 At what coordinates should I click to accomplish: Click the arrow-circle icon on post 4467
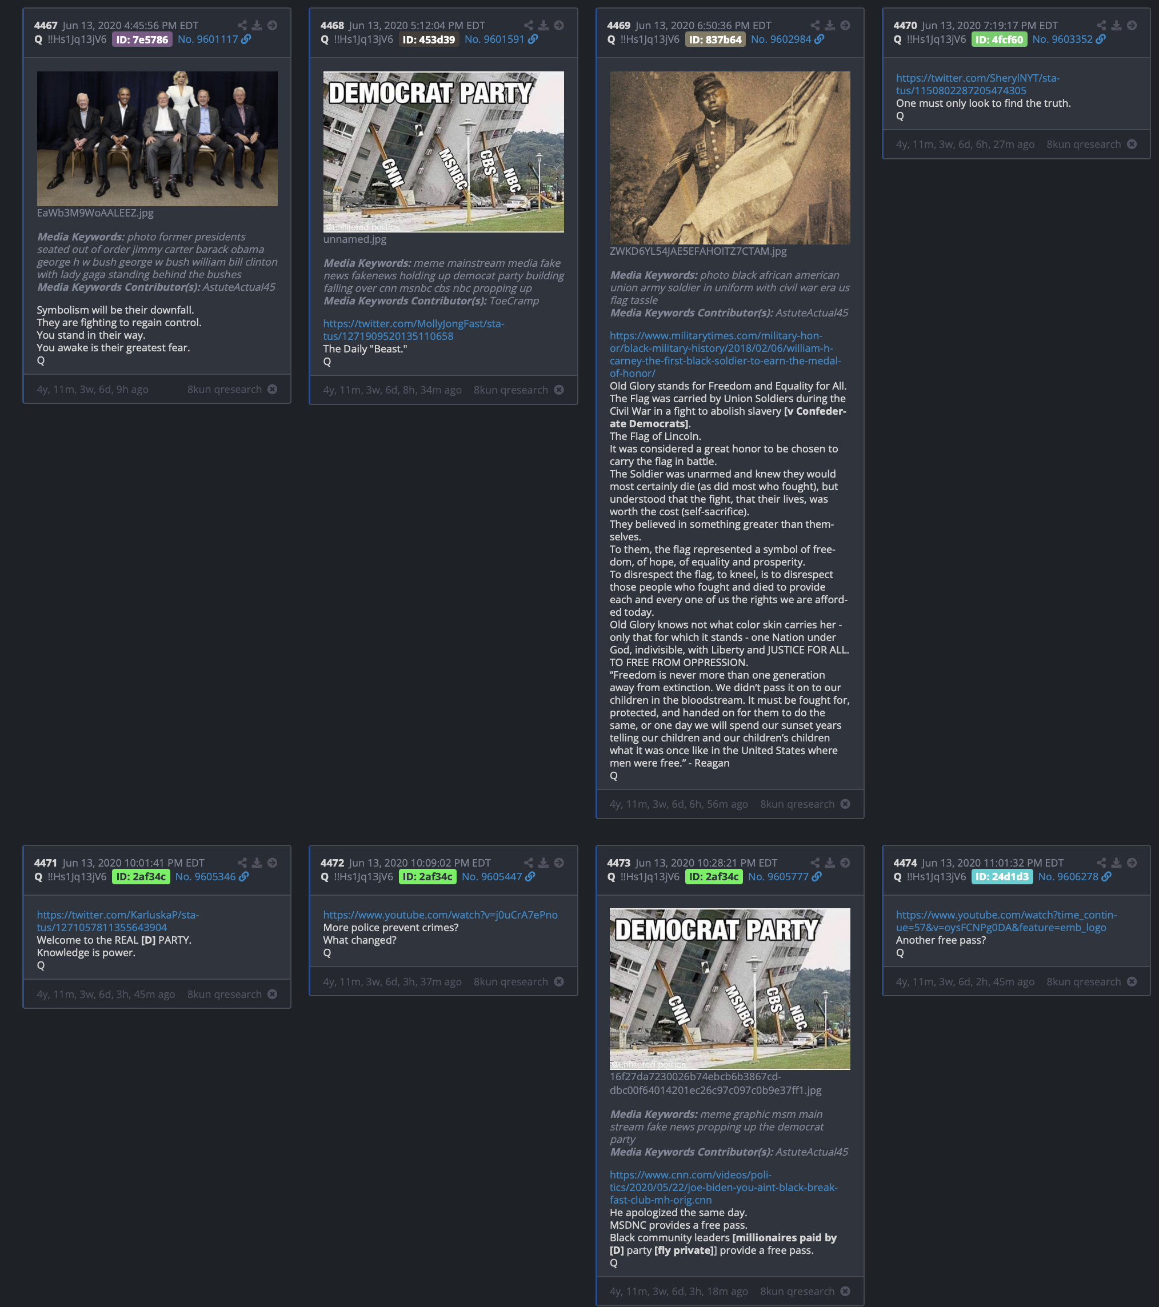(273, 26)
